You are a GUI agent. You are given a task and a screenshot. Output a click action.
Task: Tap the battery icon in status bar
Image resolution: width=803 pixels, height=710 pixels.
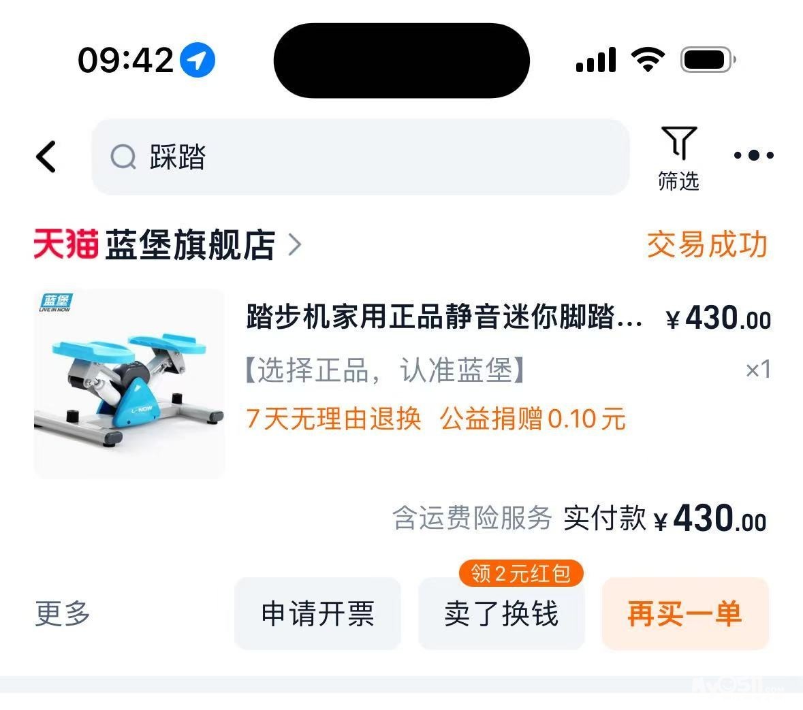(708, 60)
